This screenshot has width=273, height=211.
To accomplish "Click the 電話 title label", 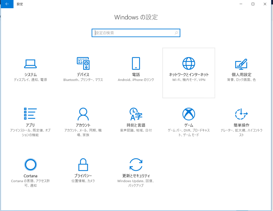I will click(x=136, y=75).
